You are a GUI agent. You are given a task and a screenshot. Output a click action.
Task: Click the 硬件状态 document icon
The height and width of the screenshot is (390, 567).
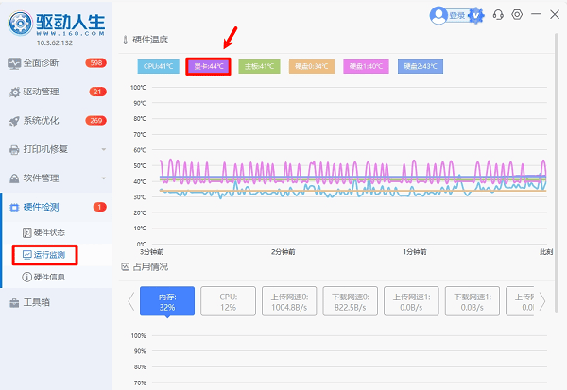pos(27,232)
